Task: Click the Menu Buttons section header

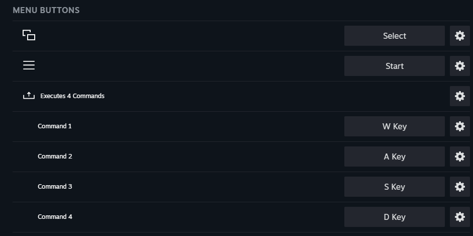Action: pos(46,10)
